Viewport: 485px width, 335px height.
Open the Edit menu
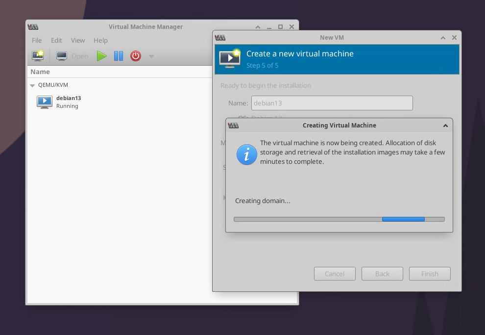click(56, 40)
